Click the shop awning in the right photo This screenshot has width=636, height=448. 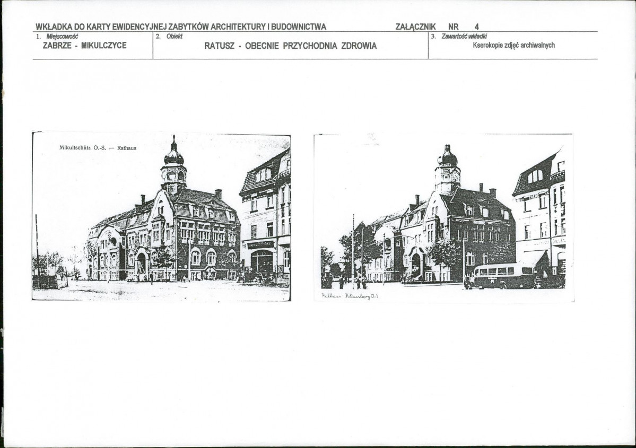click(x=533, y=257)
